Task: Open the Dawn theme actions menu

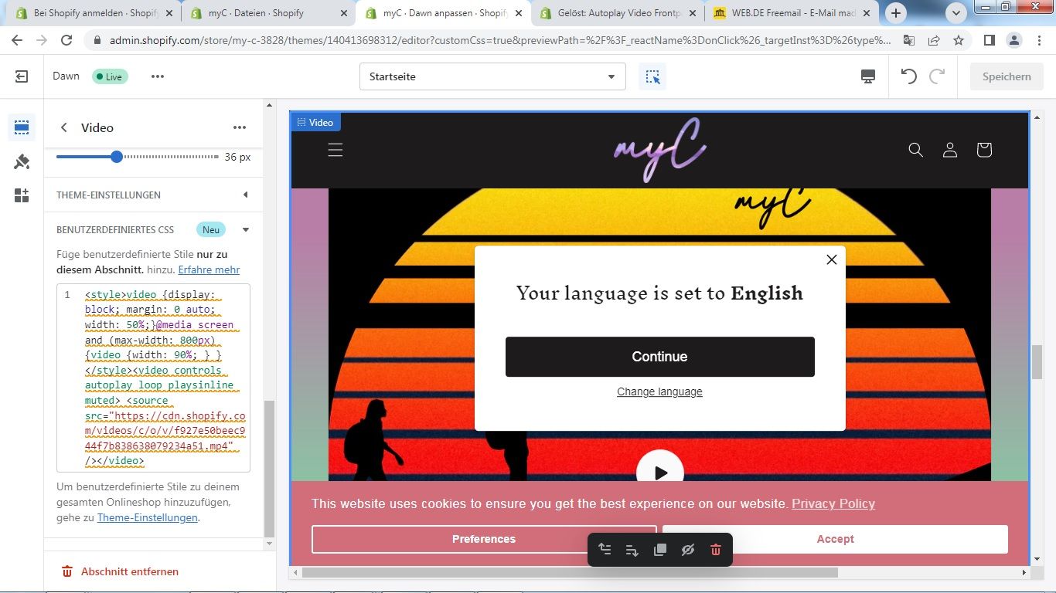Action: tap(158, 76)
